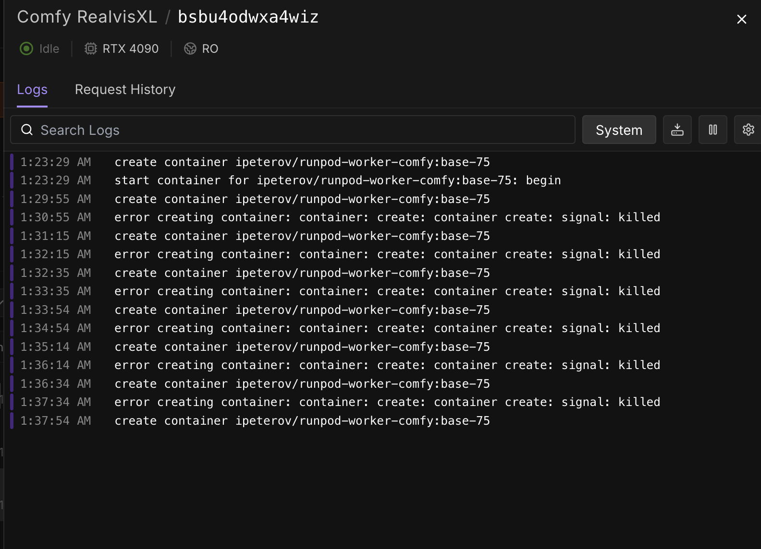This screenshot has height=549, width=761.
Task: Click the error log line at 1:37:34 AM
Action: coord(387,402)
